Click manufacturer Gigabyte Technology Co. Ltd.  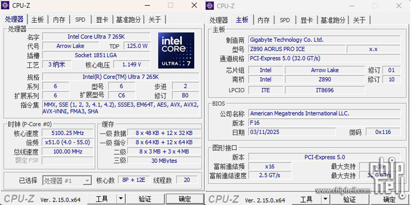click(325, 40)
